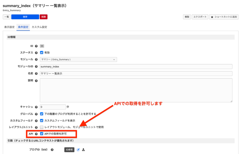Click the help icon next to カスタムフィールド
Screen dimensions: 240x154
[x=36, y=121]
